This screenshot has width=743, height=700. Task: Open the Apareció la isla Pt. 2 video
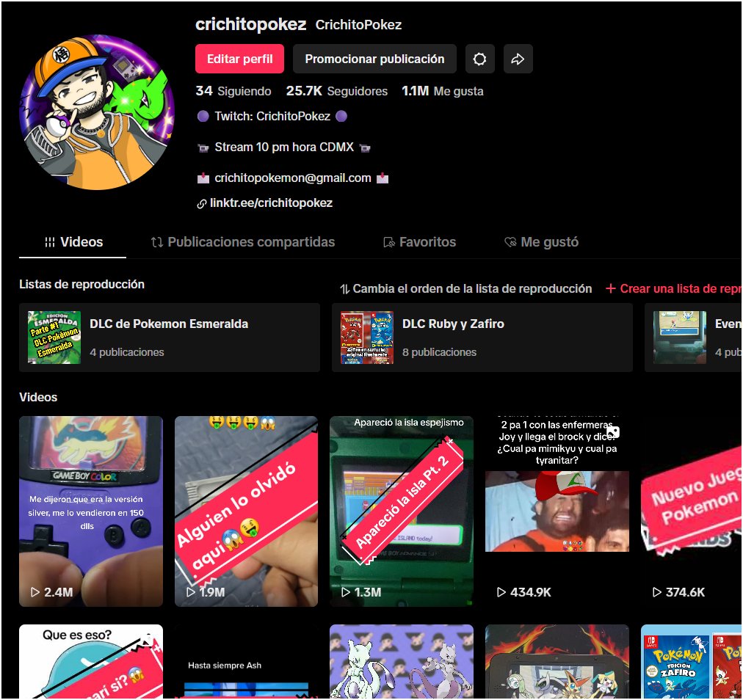[402, 511]
